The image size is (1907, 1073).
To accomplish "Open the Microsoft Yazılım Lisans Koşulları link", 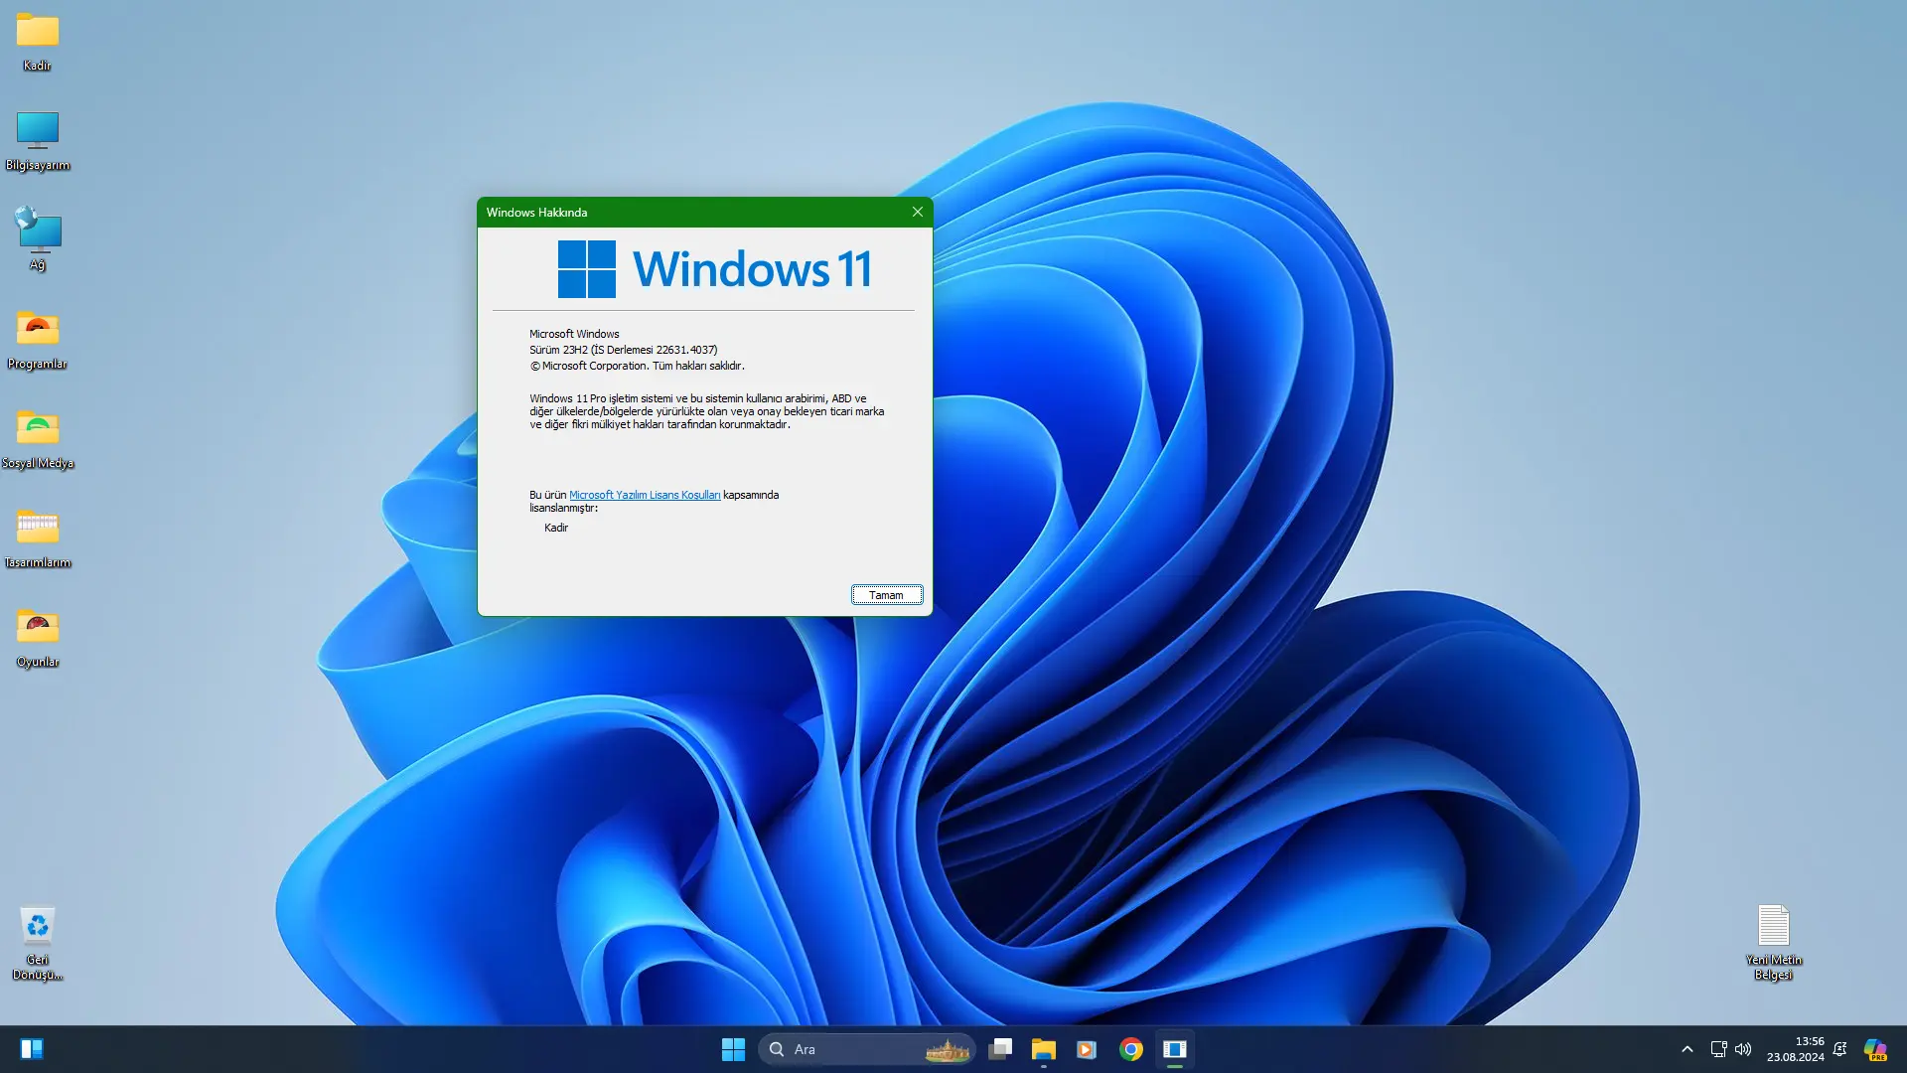I will 645,495.
